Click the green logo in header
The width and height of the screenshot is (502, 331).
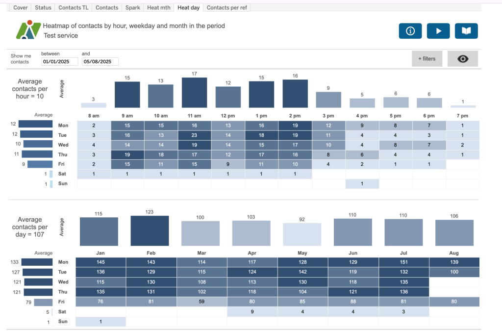pos(28,30)
